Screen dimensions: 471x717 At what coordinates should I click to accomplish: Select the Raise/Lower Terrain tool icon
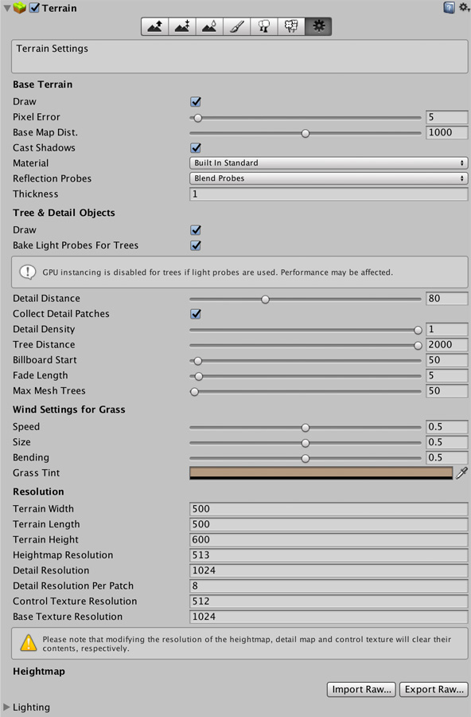tap(155, 26)
